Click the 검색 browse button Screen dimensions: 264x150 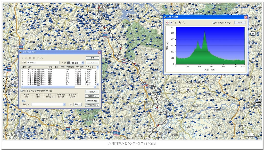pos(78,104)
